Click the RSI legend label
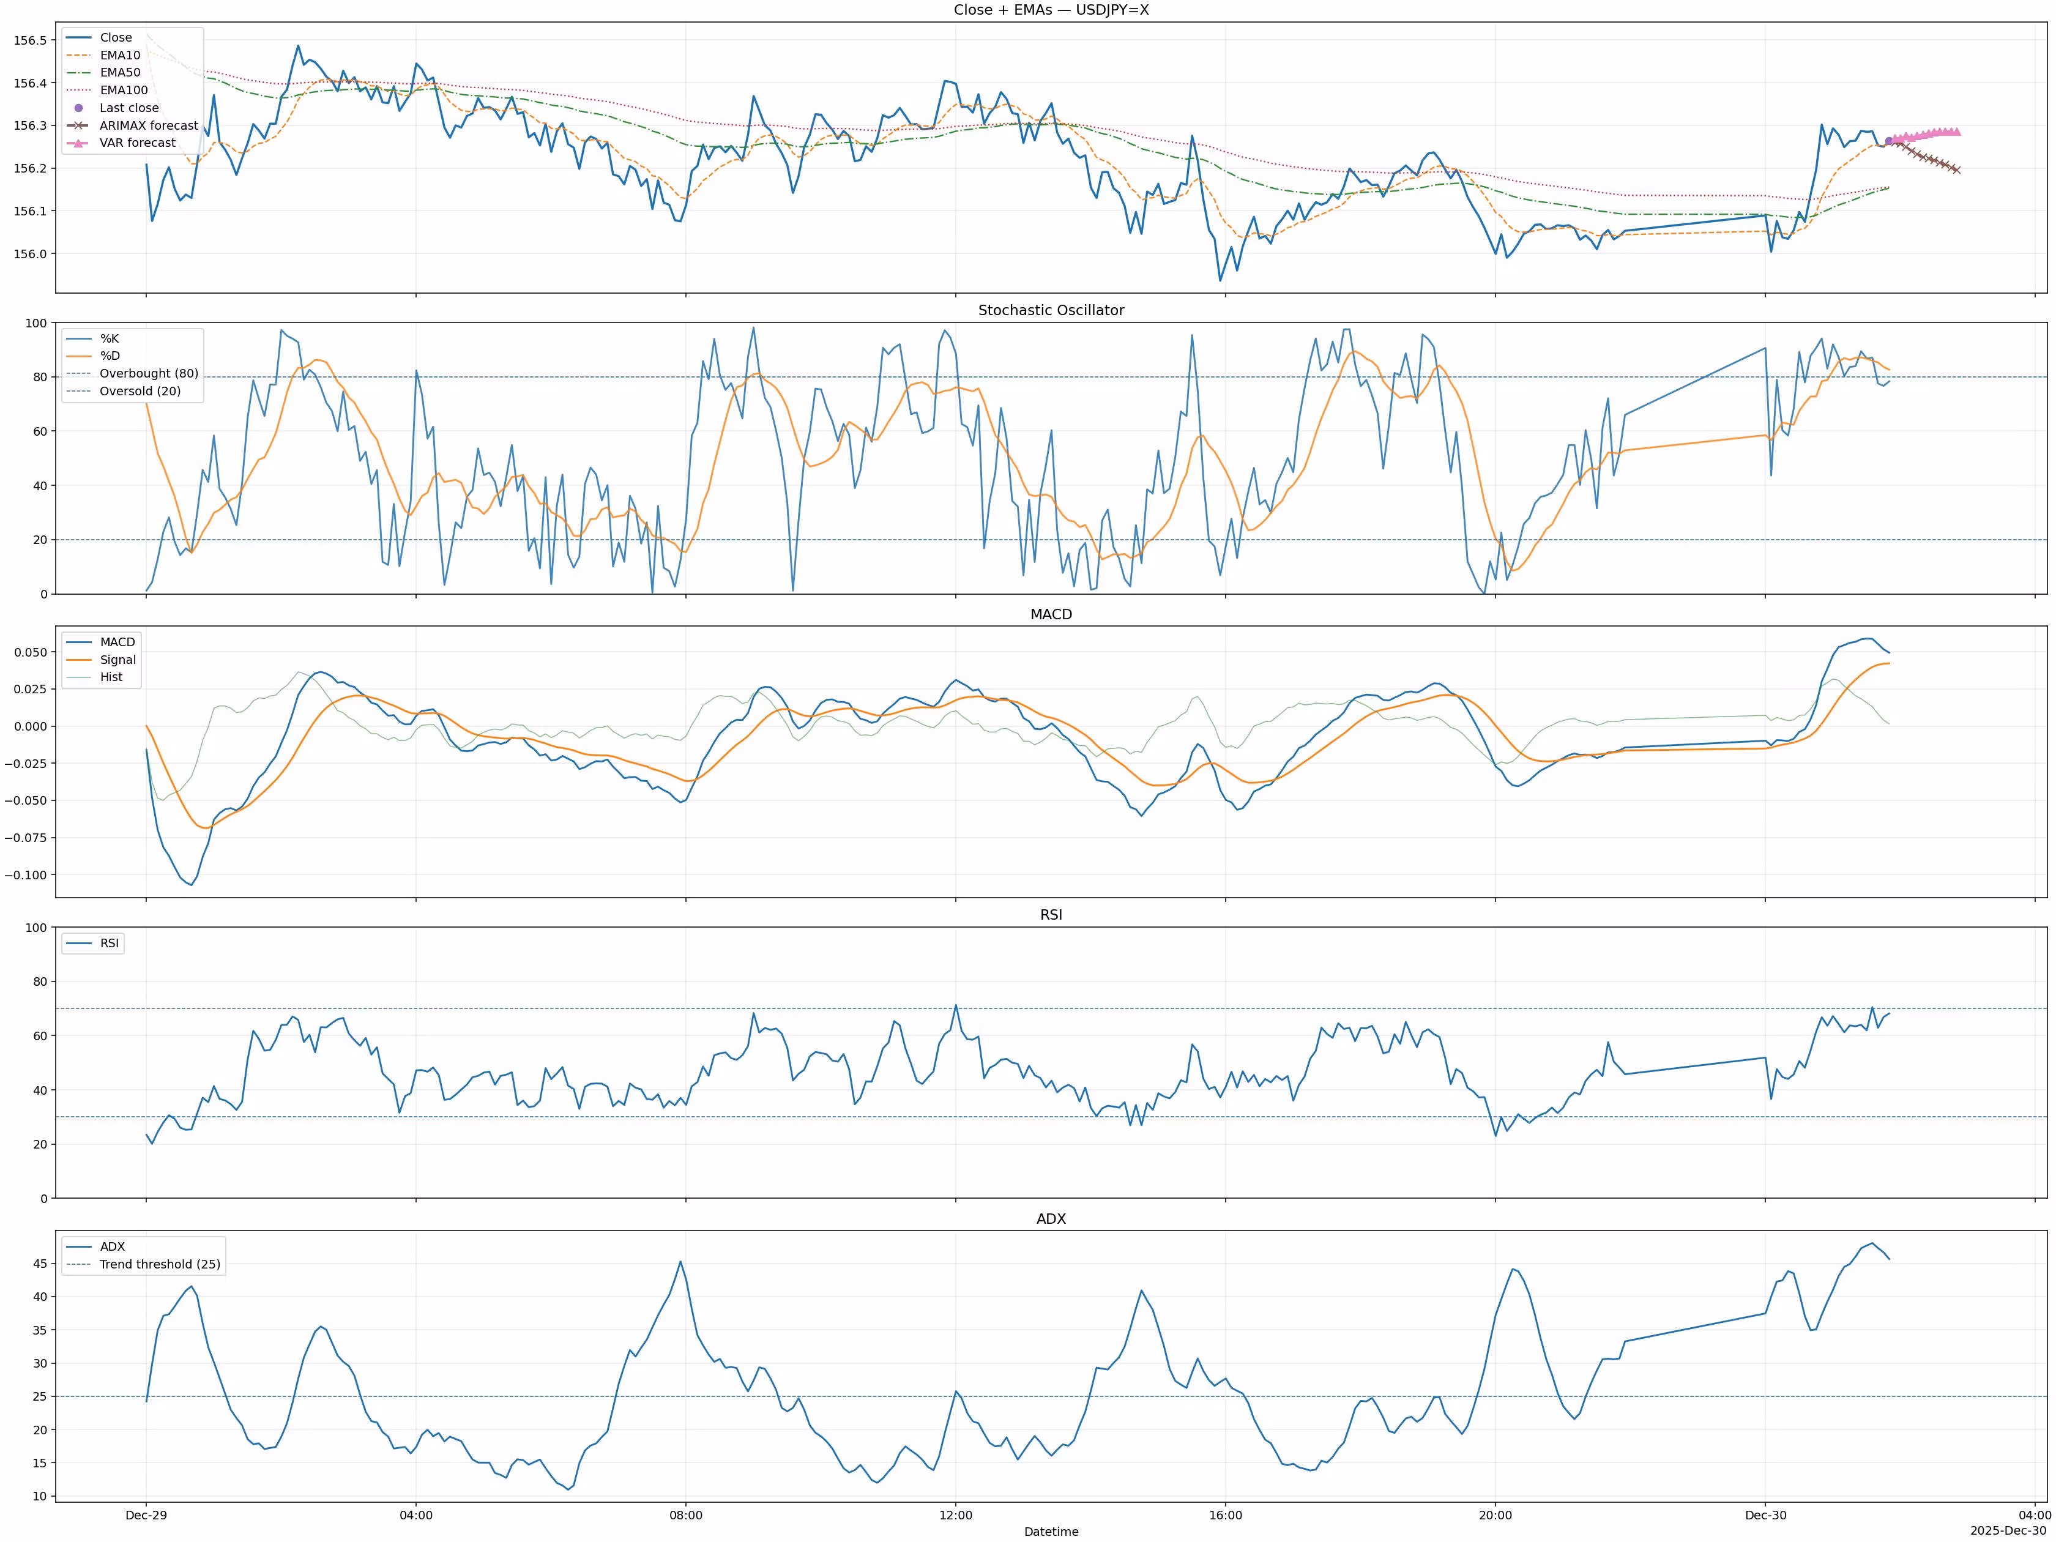The image size is (2056, 1542). pyautogui.click(x=110, y=944)
